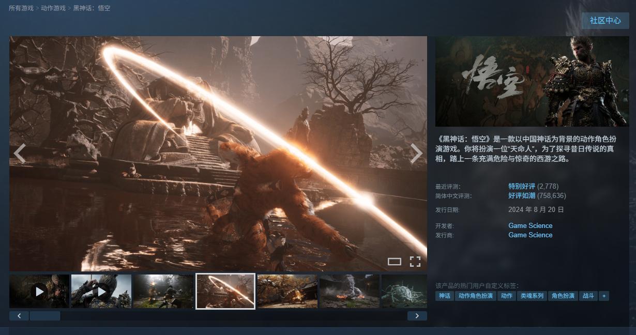The width and height of the screenshot is (636, 335).
Task: Click thumbnail strip right scroll arrow
Action: tap(417, 316)
